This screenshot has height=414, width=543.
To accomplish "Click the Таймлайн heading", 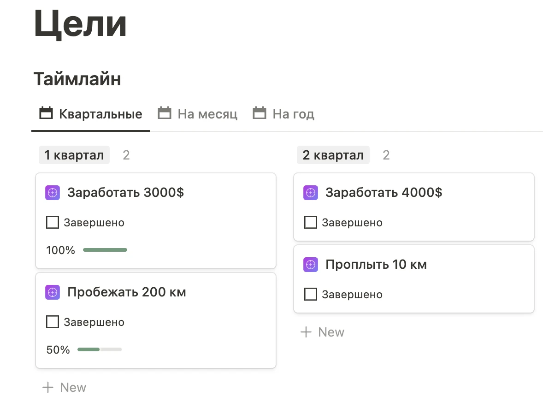I will (77, 79).
